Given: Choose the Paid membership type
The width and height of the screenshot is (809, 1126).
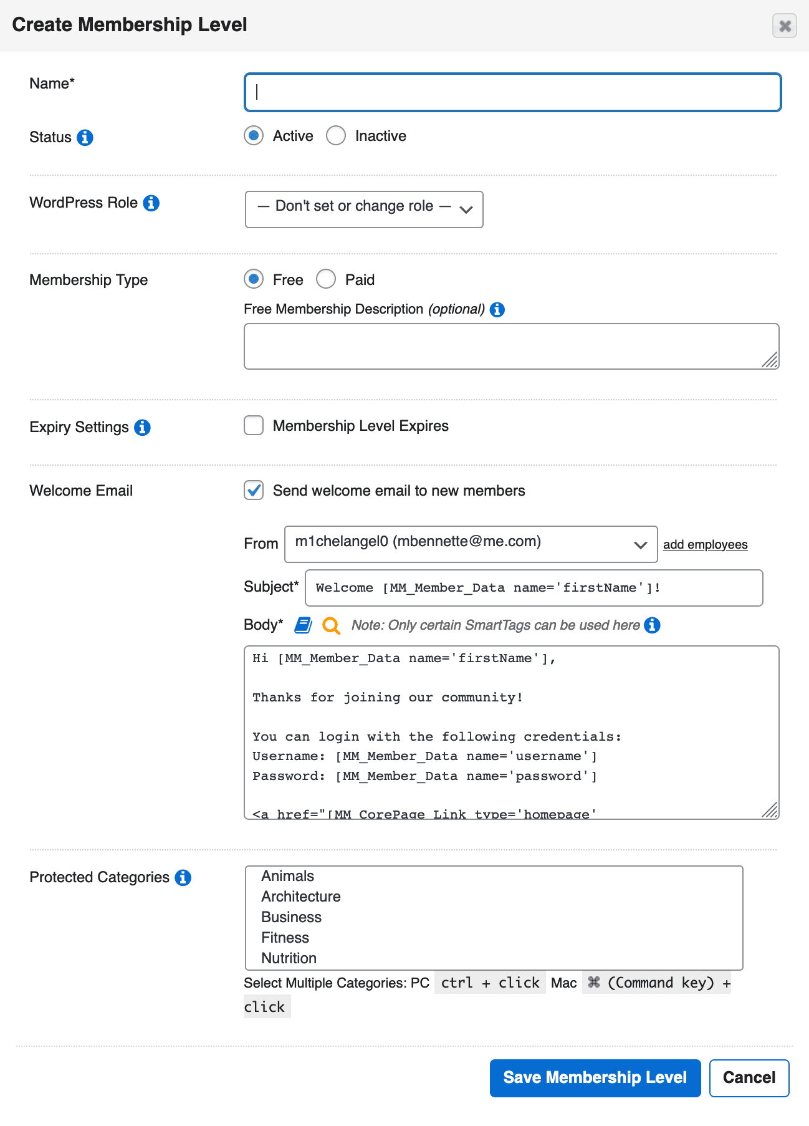Looking at the screenshot, I should [x=326, y=279].
